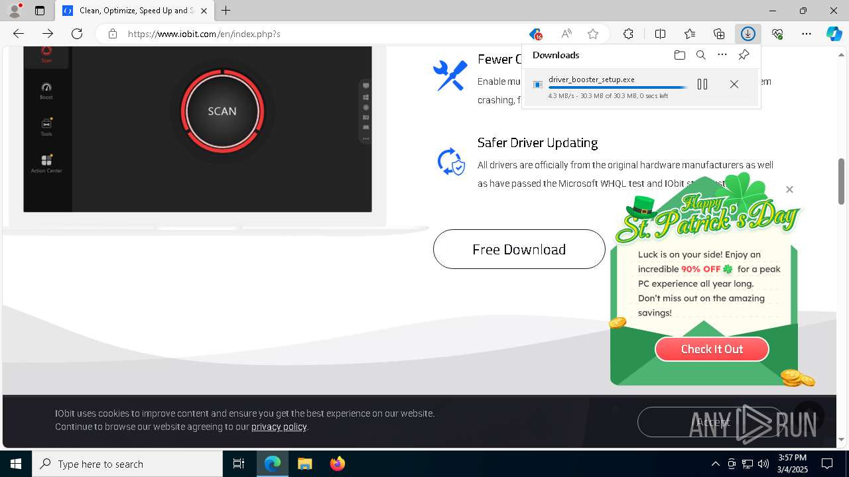Image resolution: width=849 pixels, height=477 pixels.
Task: Turn on Read aloud from the address bar
Action: (566, 34)
